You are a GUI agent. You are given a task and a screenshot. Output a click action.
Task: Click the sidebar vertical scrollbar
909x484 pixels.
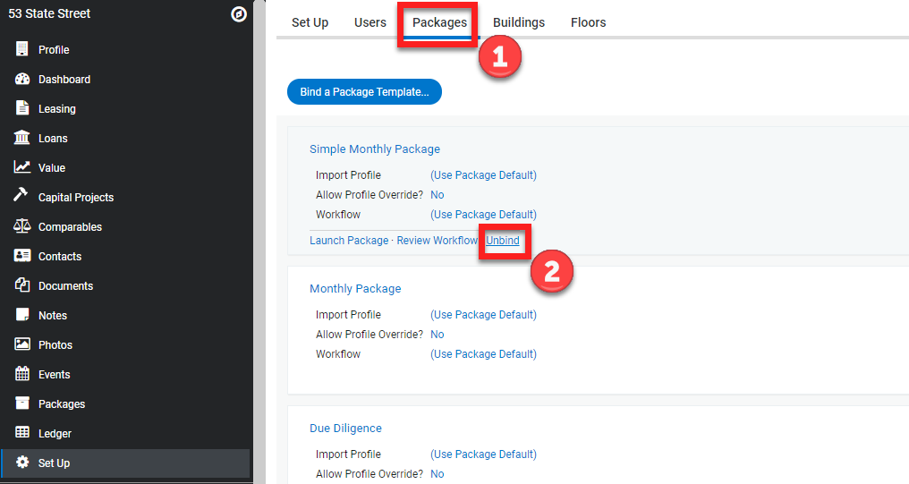point(259,242)
